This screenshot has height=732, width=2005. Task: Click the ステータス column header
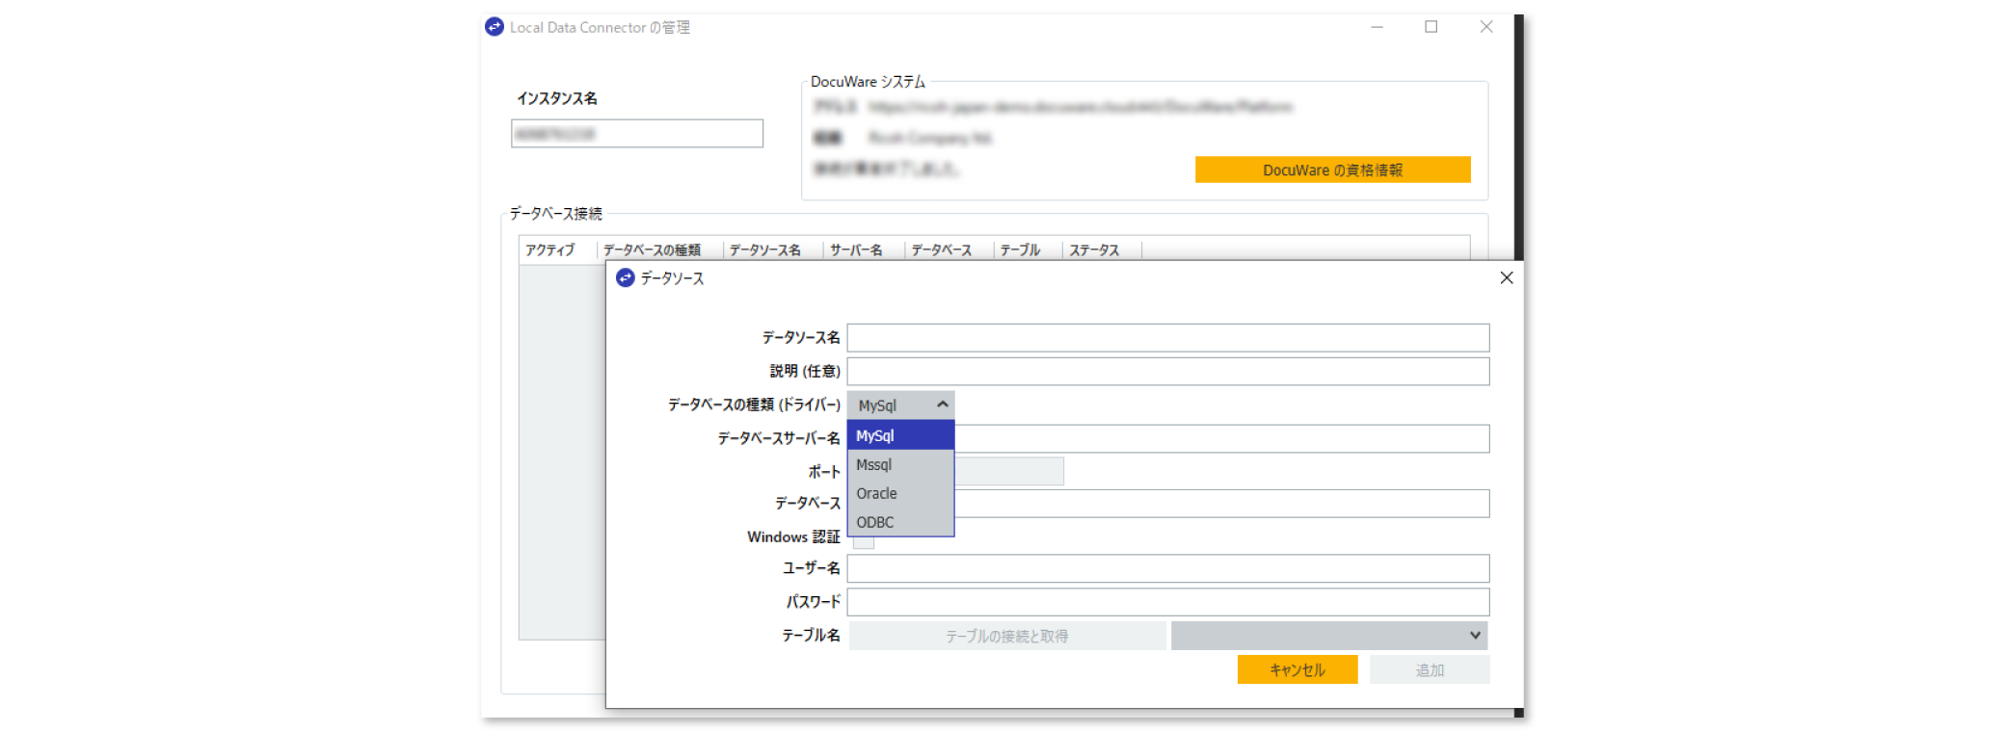click(1102, 250)
